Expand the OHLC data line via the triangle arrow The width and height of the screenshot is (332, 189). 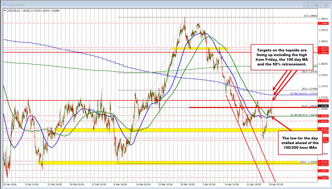click(x=5, y=11)
